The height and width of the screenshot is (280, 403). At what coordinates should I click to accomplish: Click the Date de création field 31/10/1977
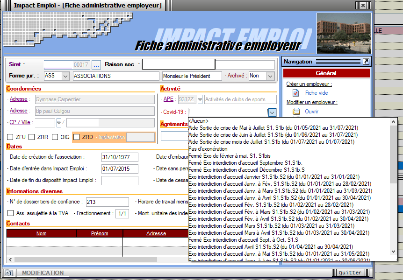[120, 157]
